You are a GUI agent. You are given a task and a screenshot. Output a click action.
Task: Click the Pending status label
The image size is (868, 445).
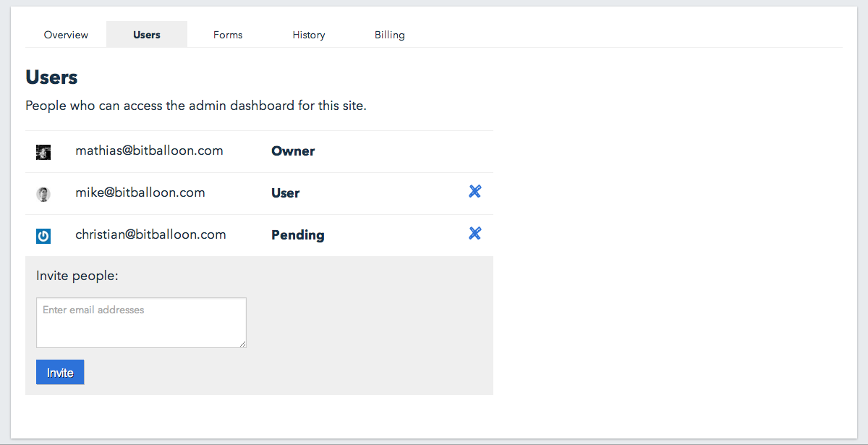tap(298, 235)
